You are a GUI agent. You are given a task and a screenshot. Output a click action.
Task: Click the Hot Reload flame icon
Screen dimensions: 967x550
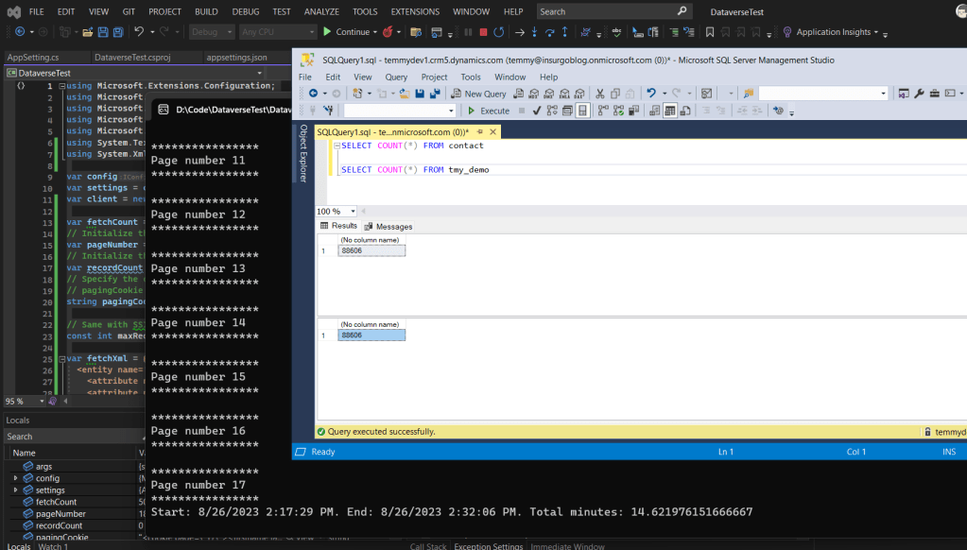[x=388, y=32]
